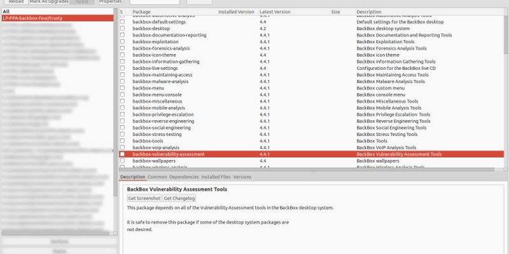Click the left panel horizontal scrollbar
Viewport: 509px width, 254px height.
coord(56,233)
